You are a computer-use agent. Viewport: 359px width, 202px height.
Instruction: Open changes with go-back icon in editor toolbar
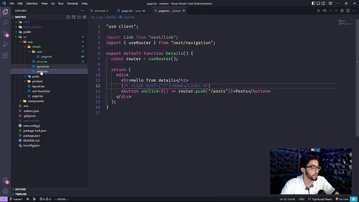coord(325,11)
